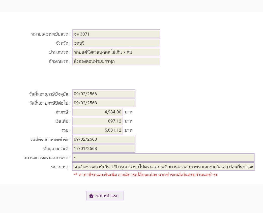Click the สถานะการตรวจสภาพรถ field

[x=163, y=158]
